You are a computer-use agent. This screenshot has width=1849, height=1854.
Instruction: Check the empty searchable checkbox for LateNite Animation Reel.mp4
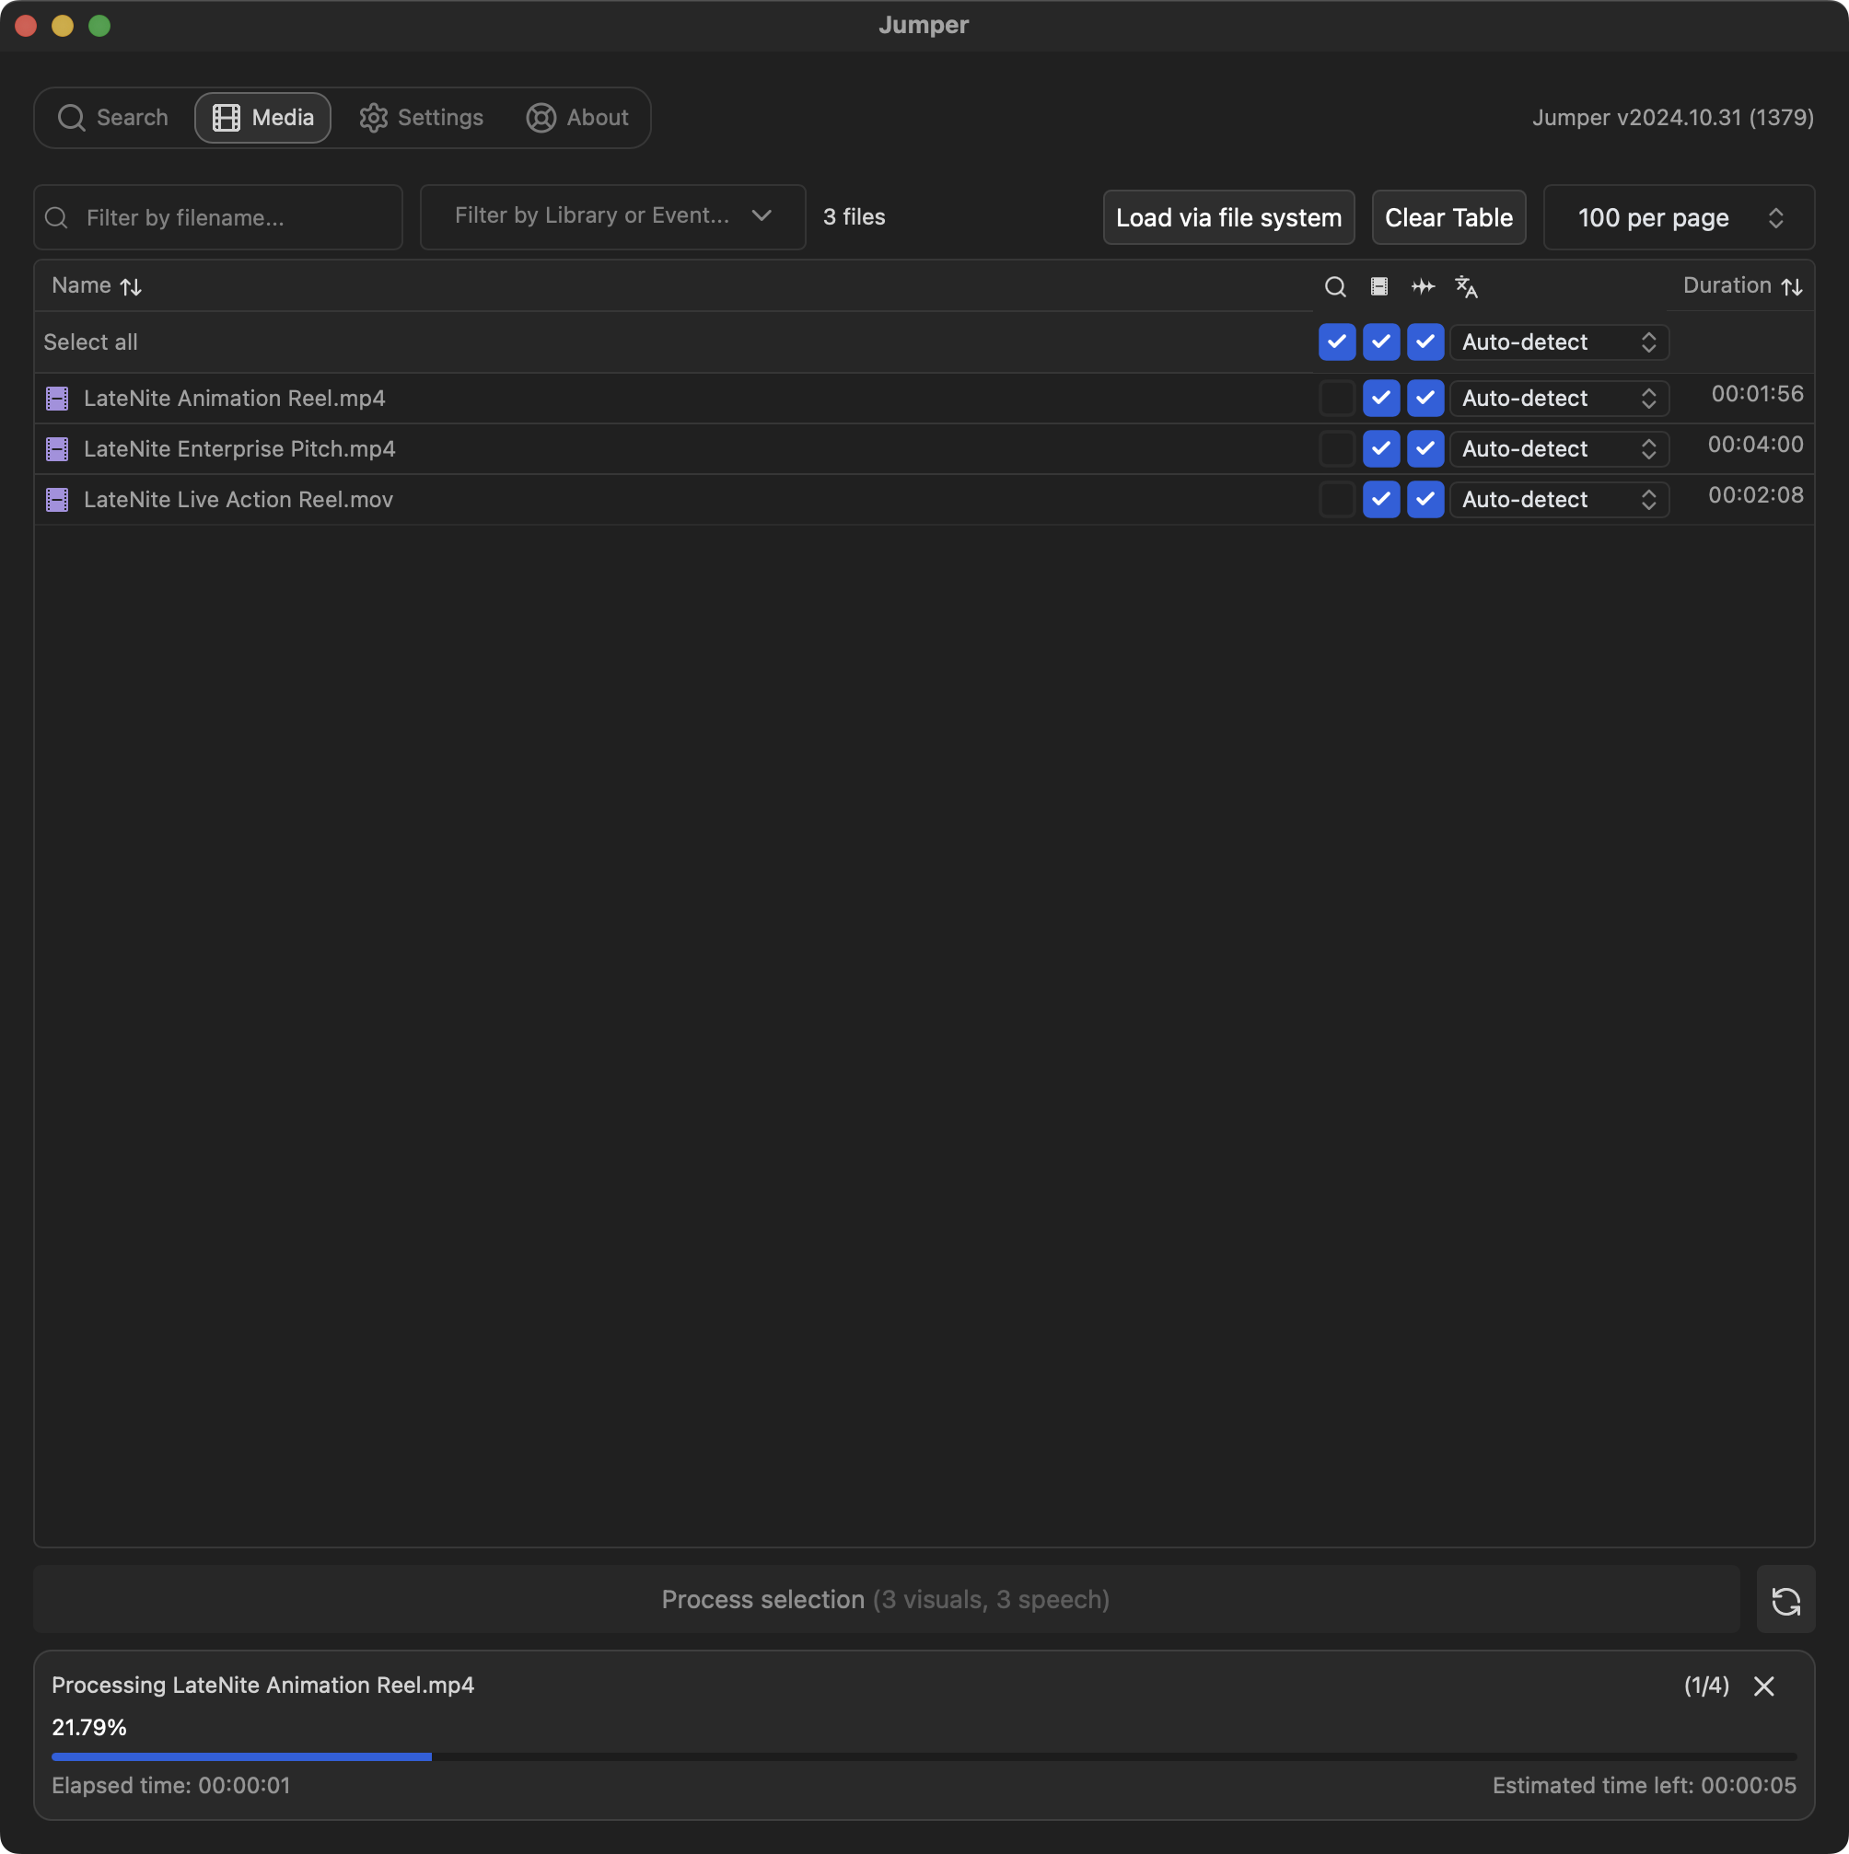(x=1336, y=399)
